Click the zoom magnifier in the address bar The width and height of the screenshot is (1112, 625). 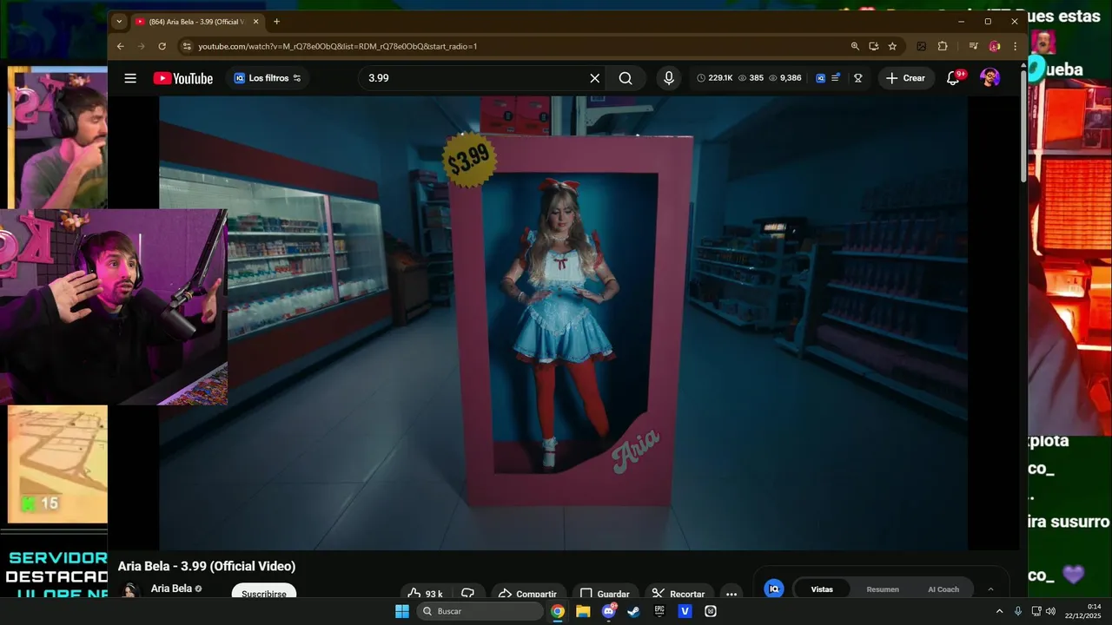855,46
